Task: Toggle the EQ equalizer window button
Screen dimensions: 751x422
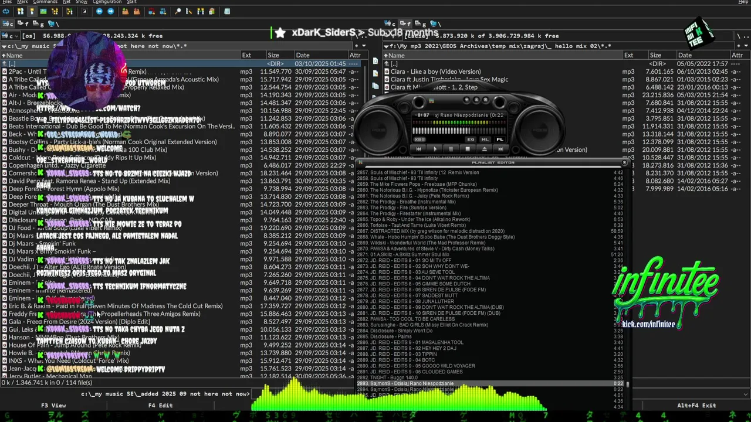Action: [x=471, y=139]
